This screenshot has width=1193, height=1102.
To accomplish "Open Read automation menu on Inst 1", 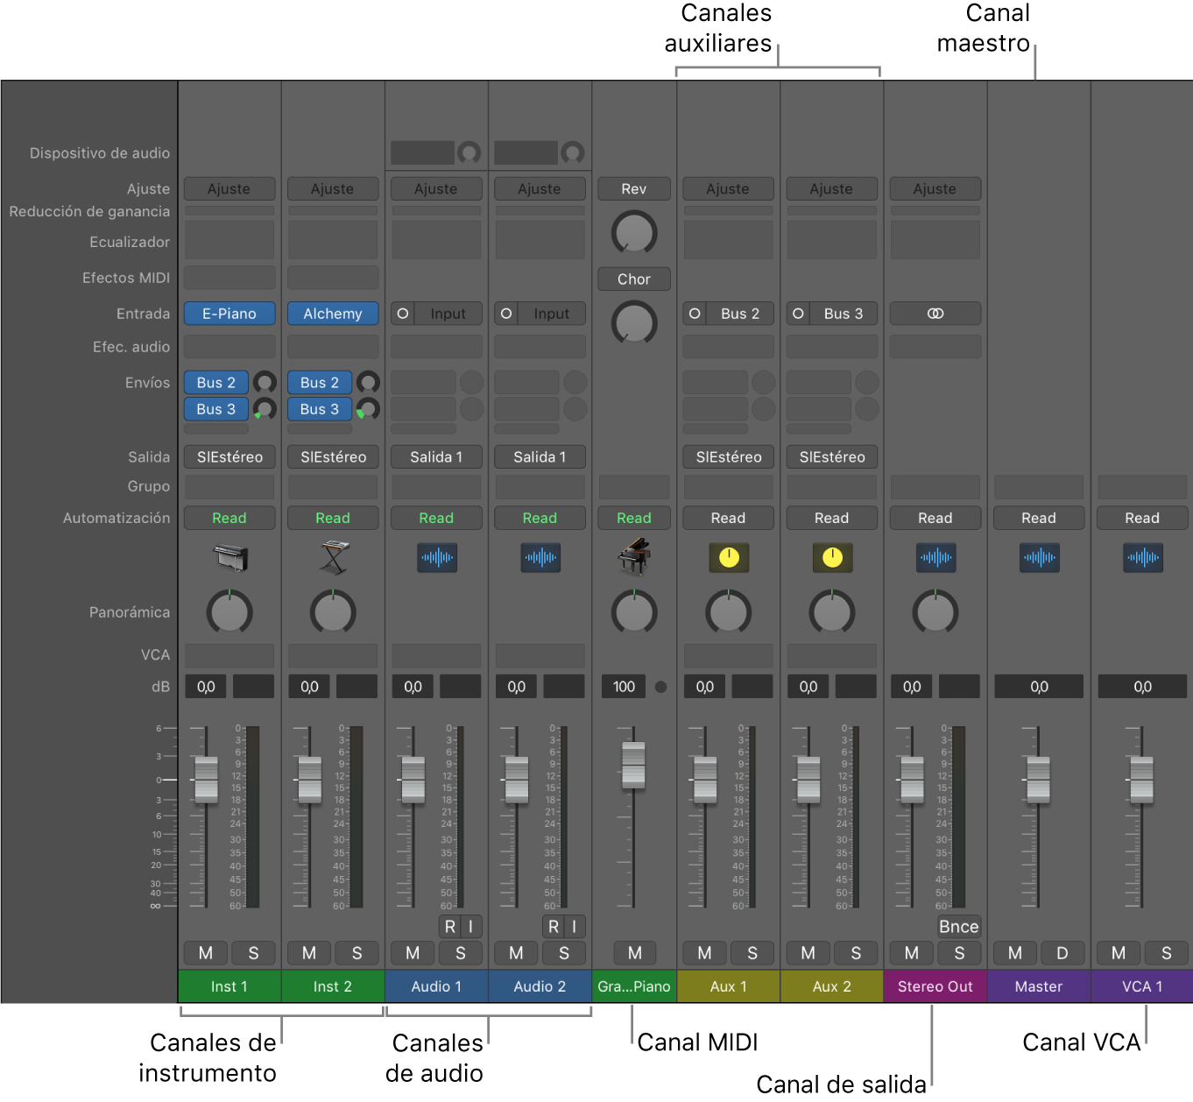I will (229, 519).
